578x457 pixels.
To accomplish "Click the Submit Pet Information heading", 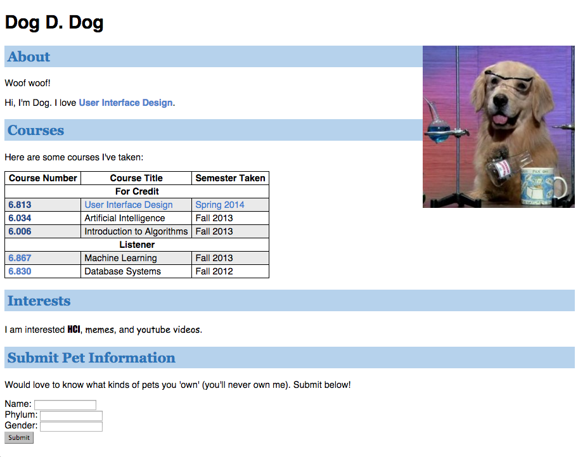I will click(x=90, y=357).
